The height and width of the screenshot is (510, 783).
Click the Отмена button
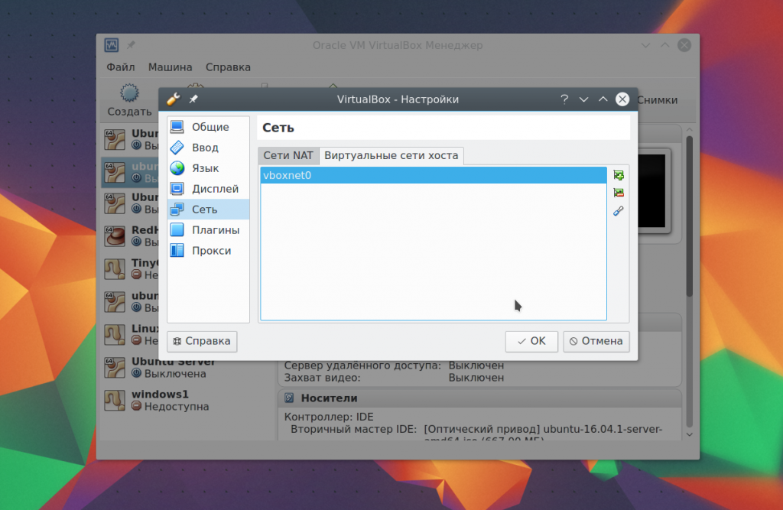coord(596,341)
